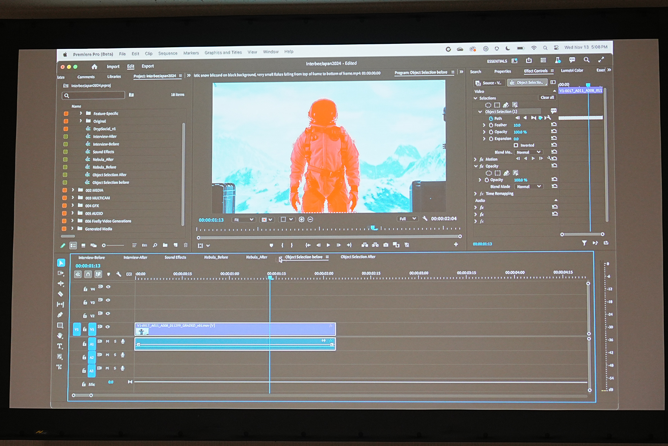Select the Razor tool
The width and height of the screenshot is (668, 446).
(x=61, y=294)
